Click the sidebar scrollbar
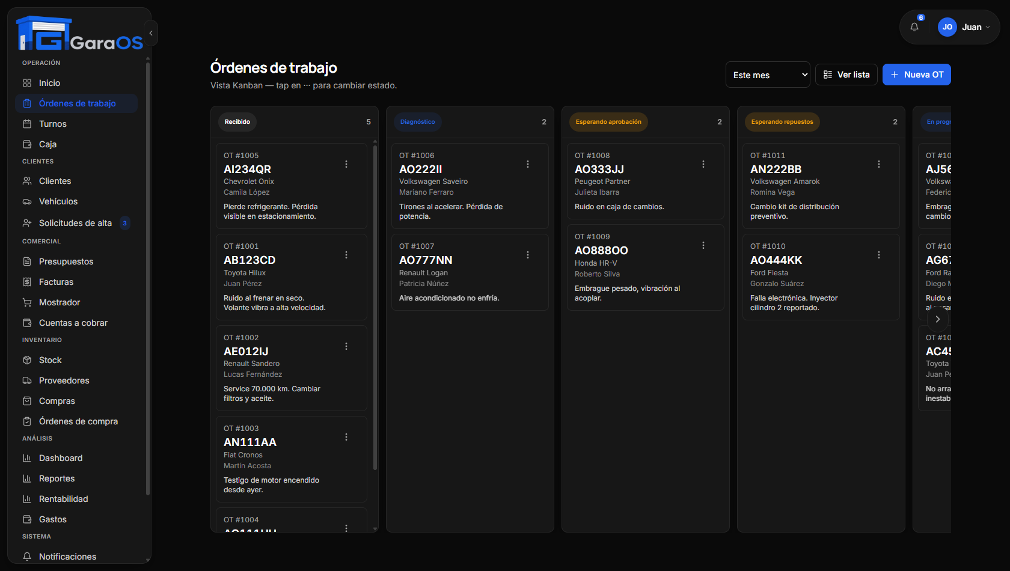Screen dimensions: 1010x571 (148, 279)
